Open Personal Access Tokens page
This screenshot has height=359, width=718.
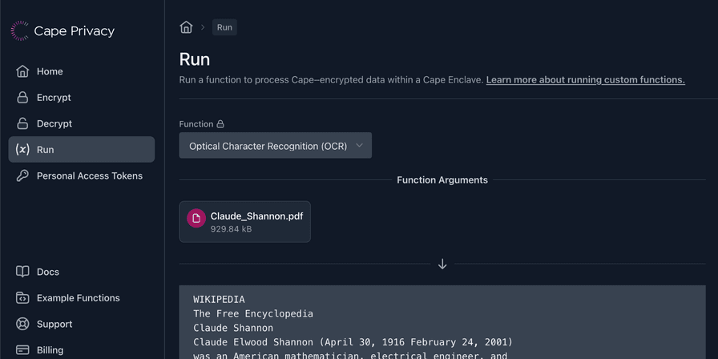(82, 175)
